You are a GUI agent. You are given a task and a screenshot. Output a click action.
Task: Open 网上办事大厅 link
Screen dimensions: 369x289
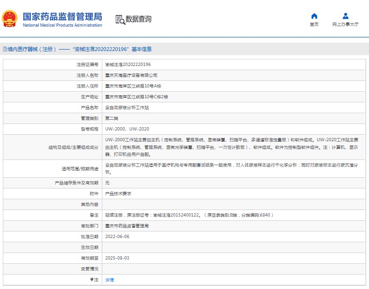346,24
